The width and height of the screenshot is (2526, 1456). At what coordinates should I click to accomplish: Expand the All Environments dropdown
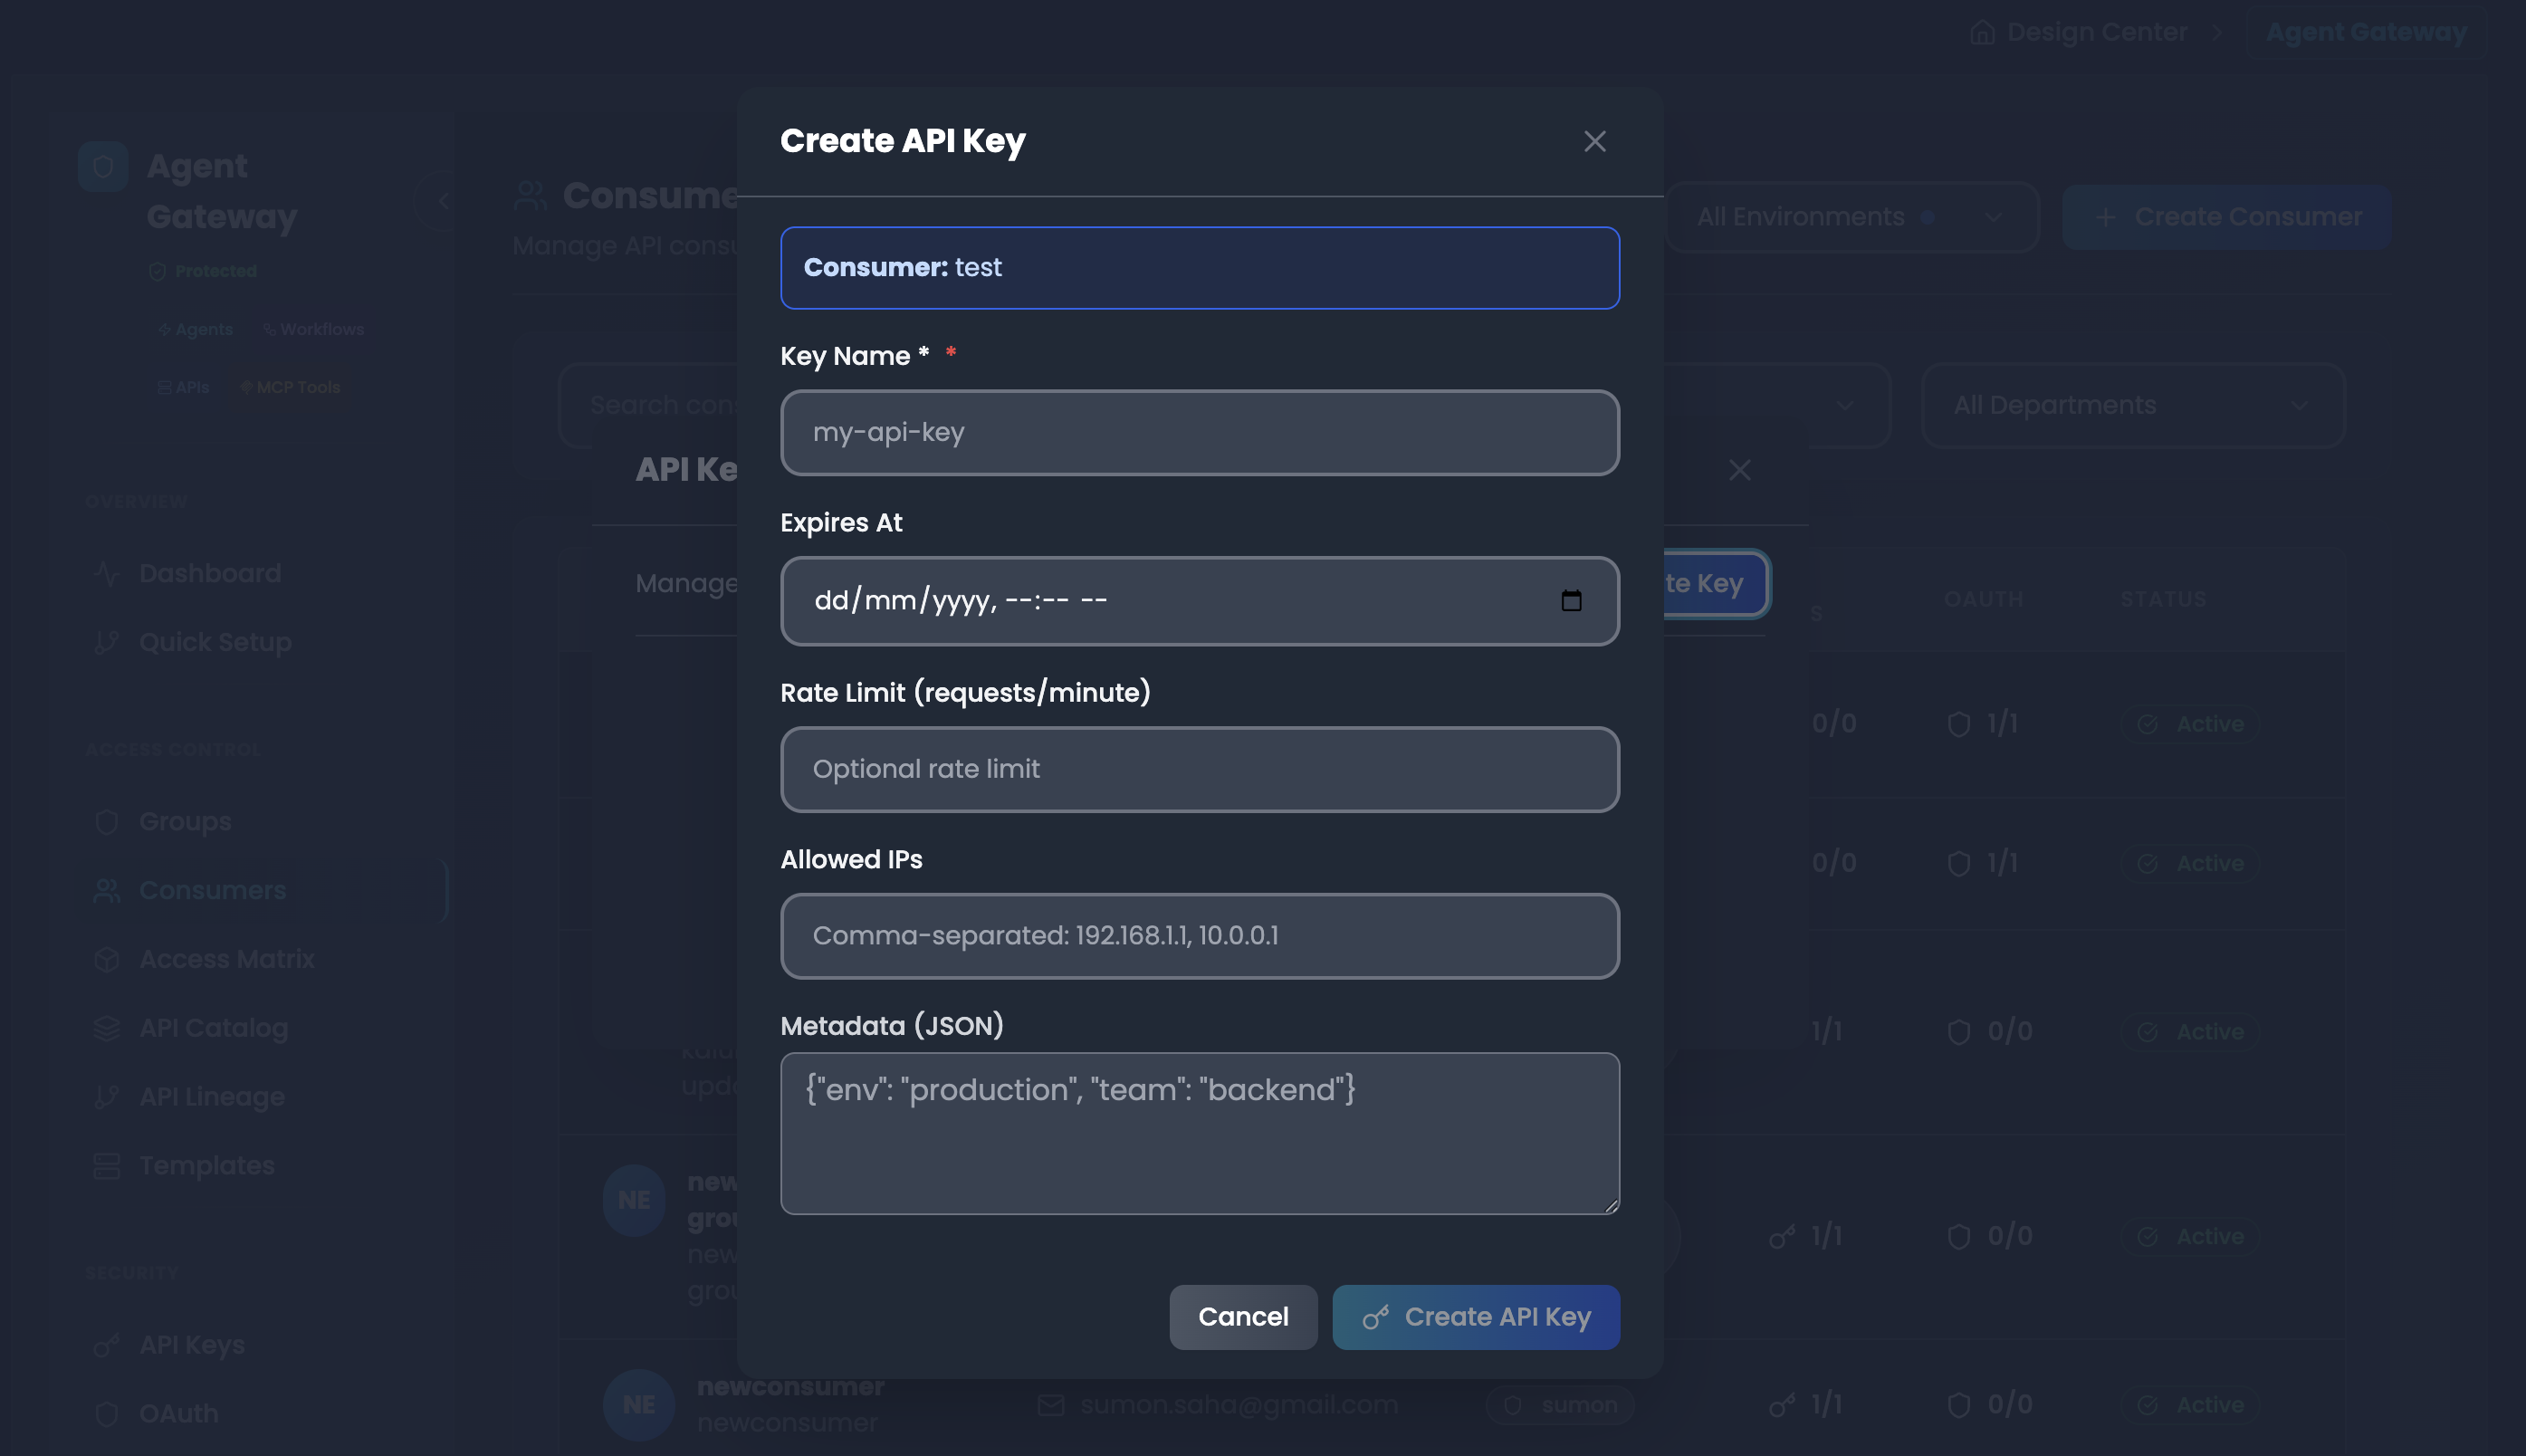pos(1851,217)
